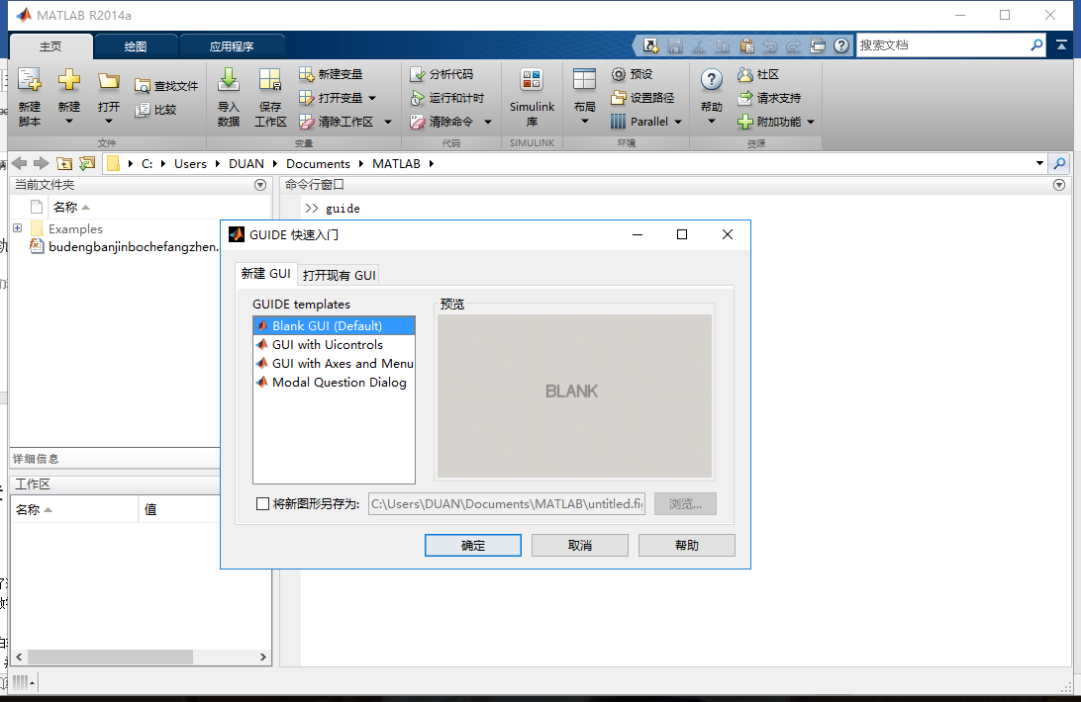Click the quick access help icon
Image resolution: width=1081 pixels, height=702 pixels.
tap(841, 45)
